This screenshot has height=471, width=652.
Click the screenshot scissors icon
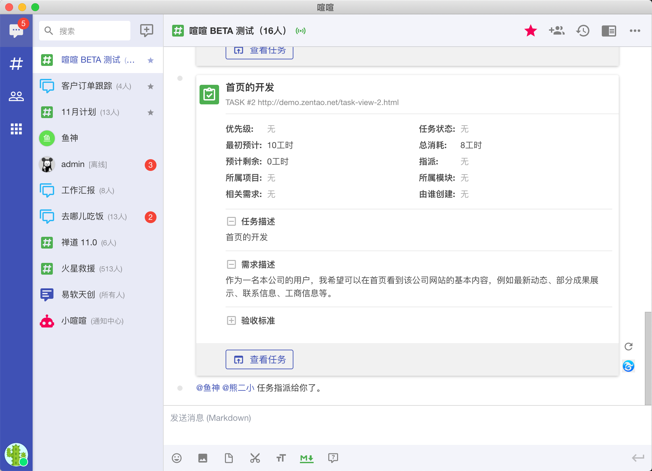(x=255, y=458)
